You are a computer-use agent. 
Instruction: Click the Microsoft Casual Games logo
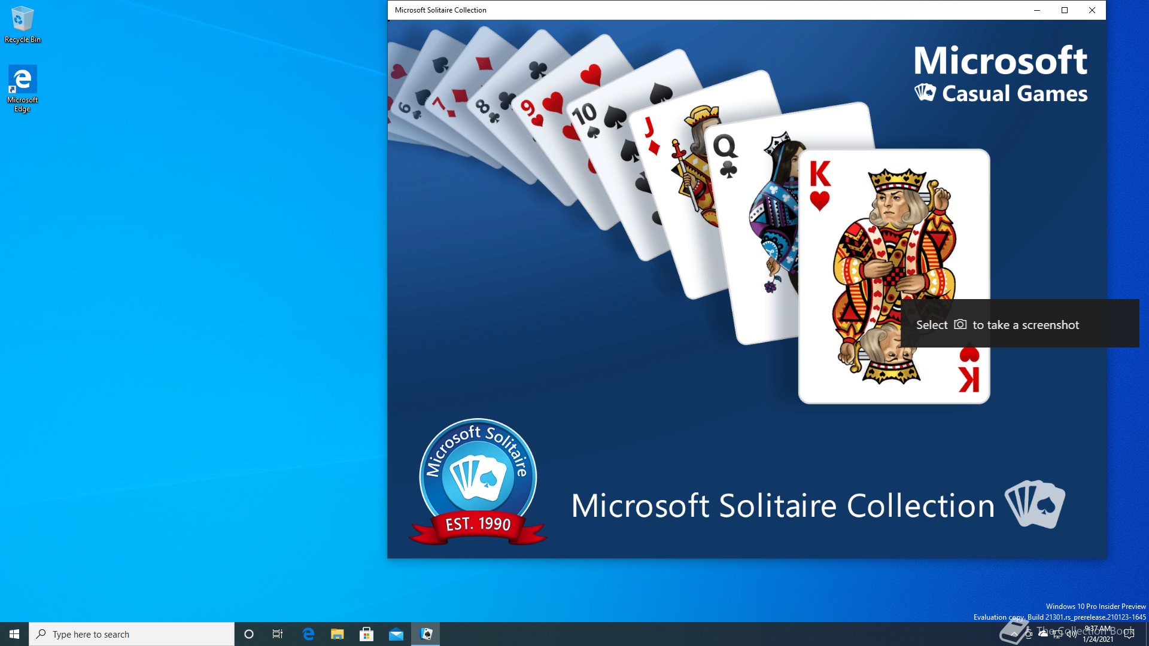[x=1001, y=74]
